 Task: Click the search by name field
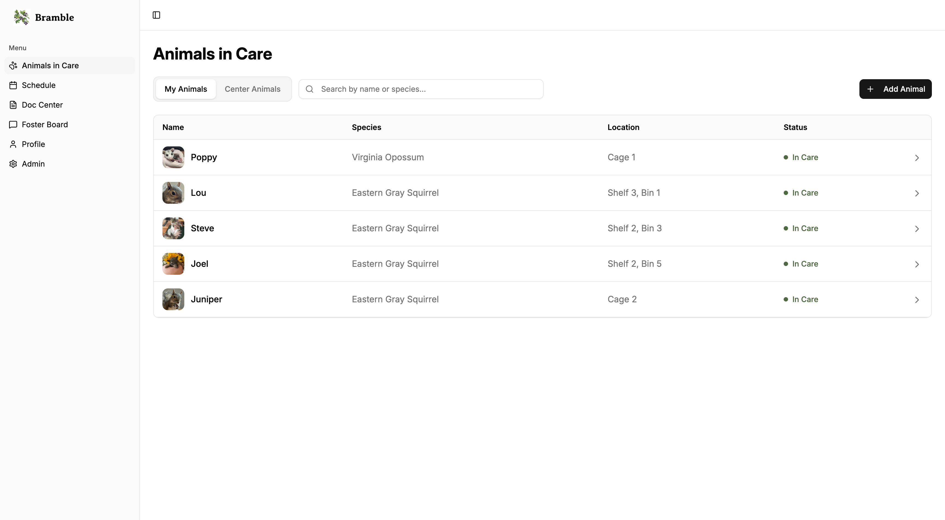point(421,89)
